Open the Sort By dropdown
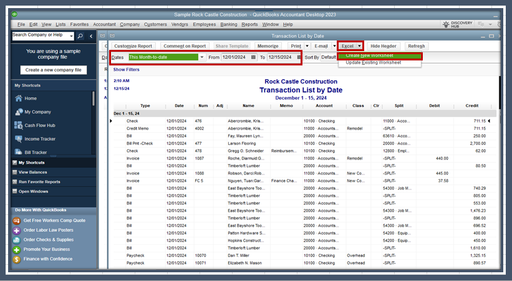This screenshot has width=512, height=281. click(329, 57)
